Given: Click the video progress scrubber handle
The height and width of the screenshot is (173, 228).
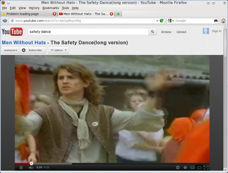Looking at the screenshot, I should click(31, 163).
